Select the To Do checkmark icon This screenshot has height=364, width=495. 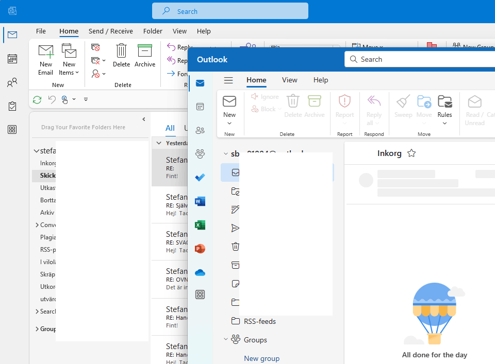200,177
